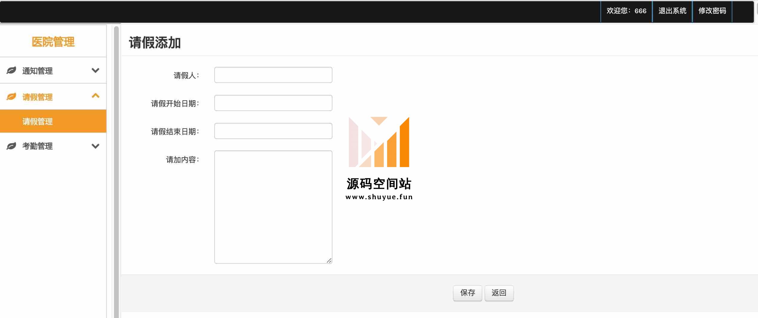Save the leave form with 保存

point(468,293)
